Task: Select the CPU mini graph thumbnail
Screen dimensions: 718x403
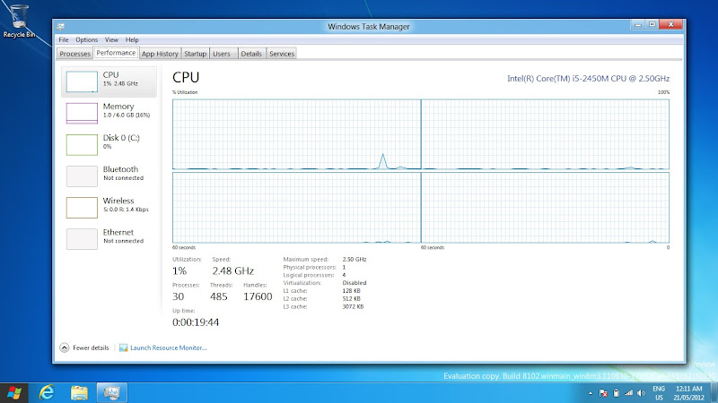Action: [82, 81]
